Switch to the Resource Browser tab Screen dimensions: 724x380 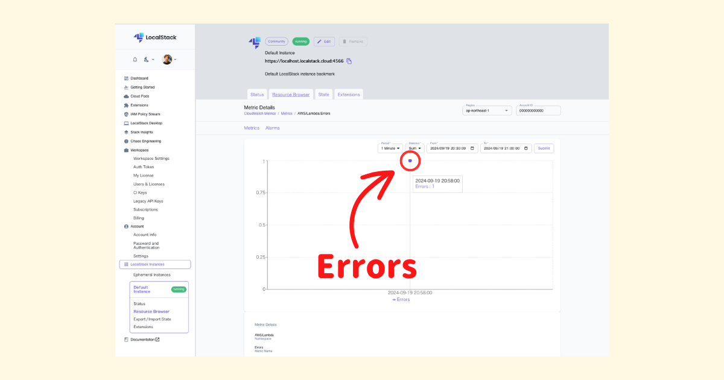(x=291, y=95)
